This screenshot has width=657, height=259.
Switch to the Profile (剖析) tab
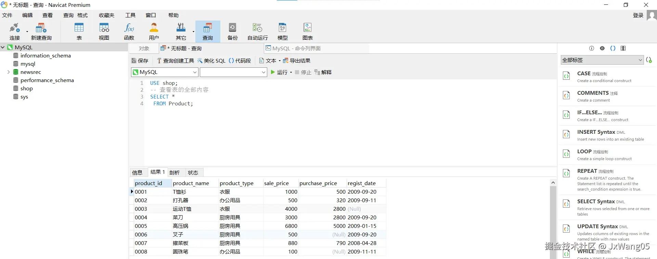click(175, 172)
